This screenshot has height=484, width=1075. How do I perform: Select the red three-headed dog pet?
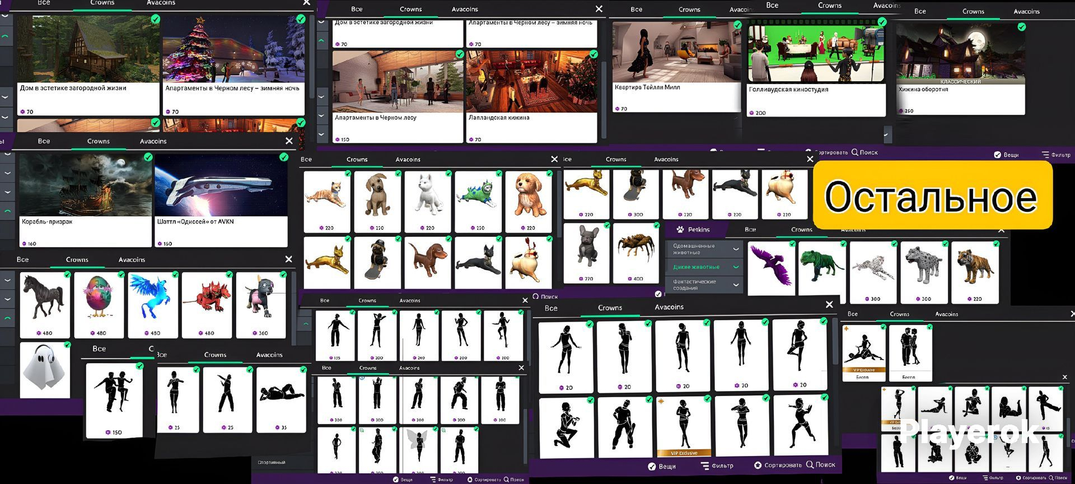207,305
